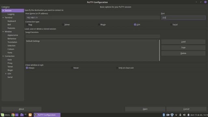Image resolution: width=208 pixels, height=117 pixels.
Task: Open the Bell category
Action: 9,25
